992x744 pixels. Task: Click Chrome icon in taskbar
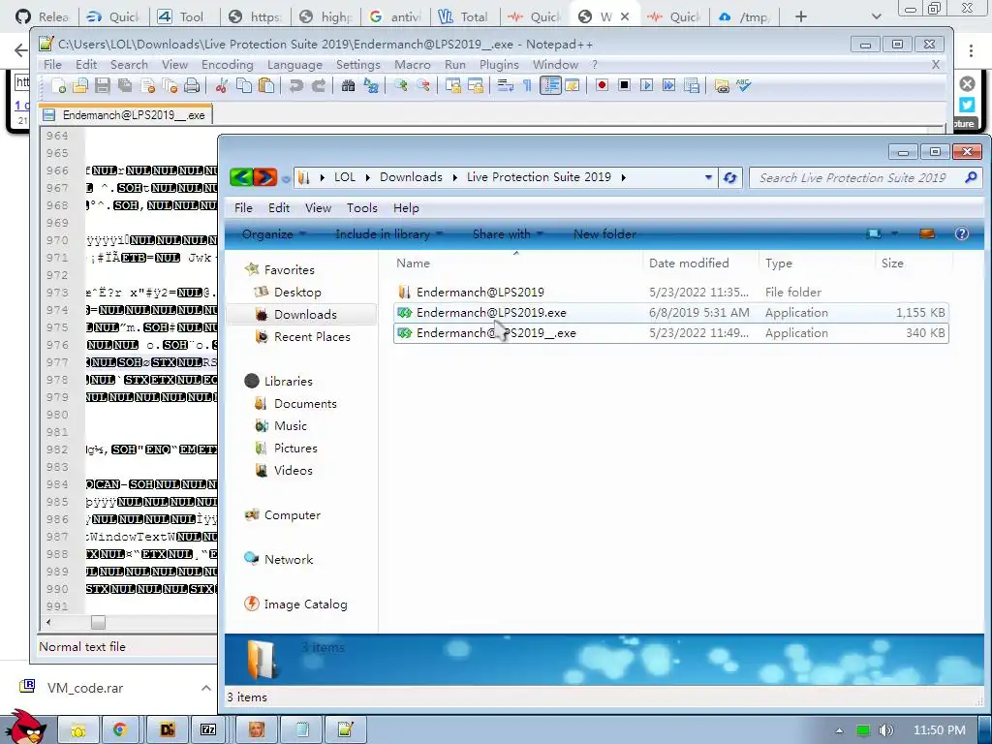click(x=119, y=729)
